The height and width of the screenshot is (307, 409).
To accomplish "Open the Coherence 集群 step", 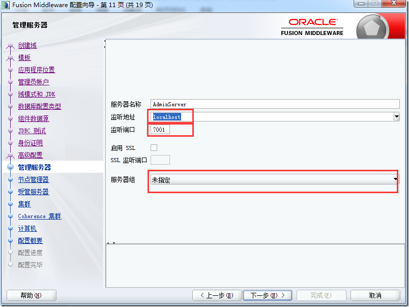I will point(40,217).
